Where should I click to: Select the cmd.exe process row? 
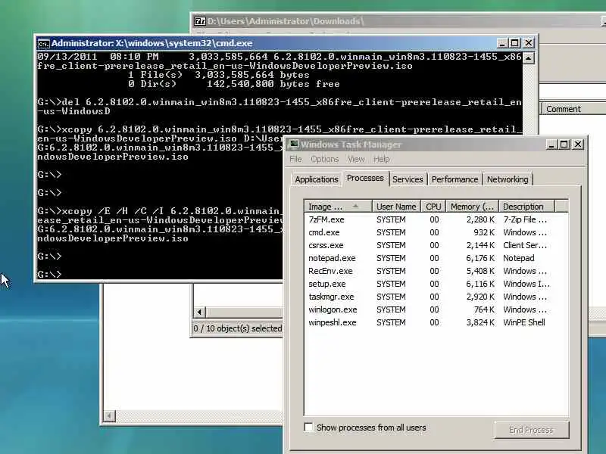pos(436,232)
